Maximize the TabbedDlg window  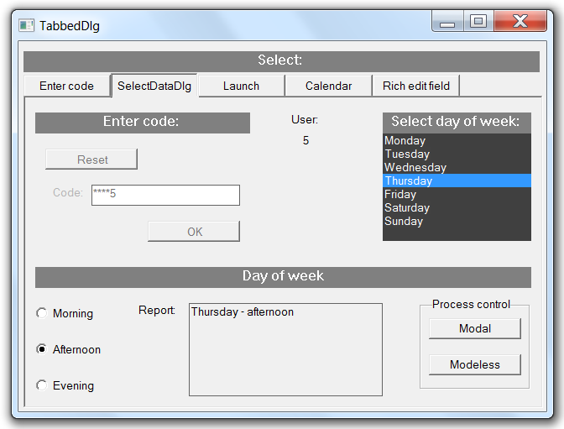pyautogui.click(x=478, y=21)
